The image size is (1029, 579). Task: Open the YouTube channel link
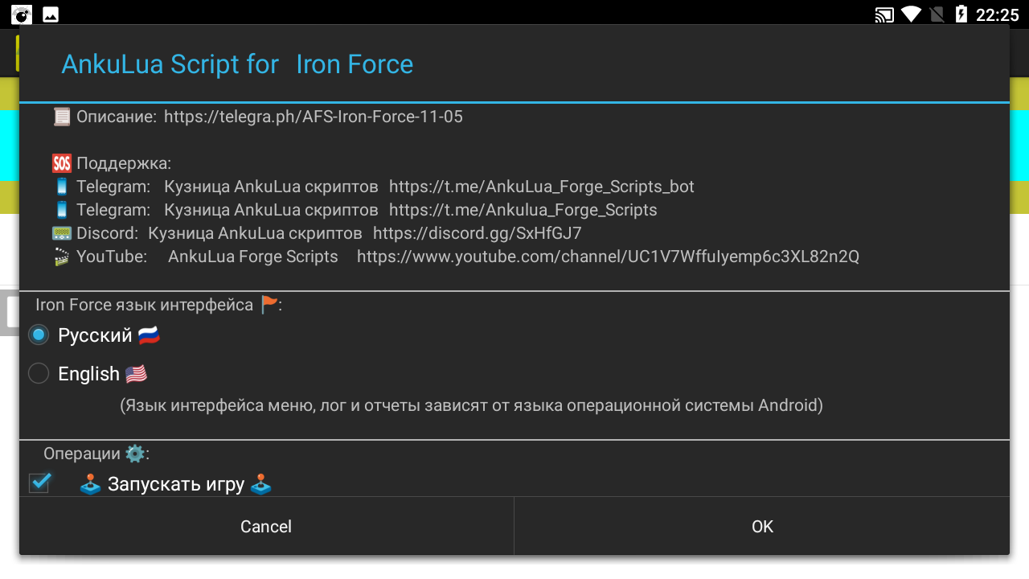[608, 257]
